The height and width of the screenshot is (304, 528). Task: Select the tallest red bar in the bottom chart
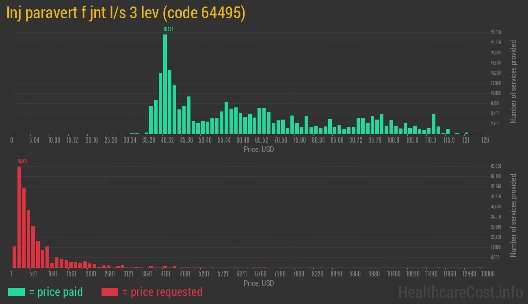[x=19, y=217]
